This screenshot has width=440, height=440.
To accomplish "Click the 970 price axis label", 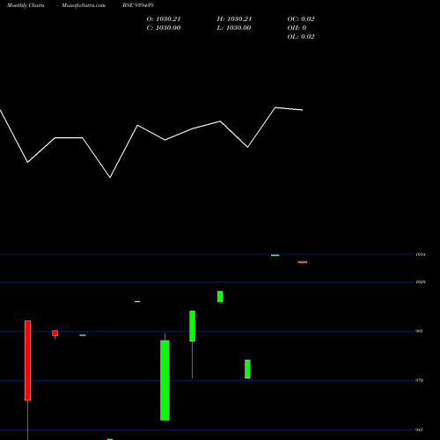I will tap(419, 380).
